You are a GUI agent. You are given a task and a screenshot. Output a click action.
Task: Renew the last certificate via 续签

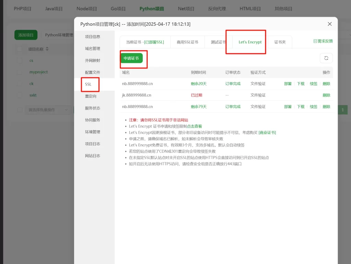tap(314, 106)
